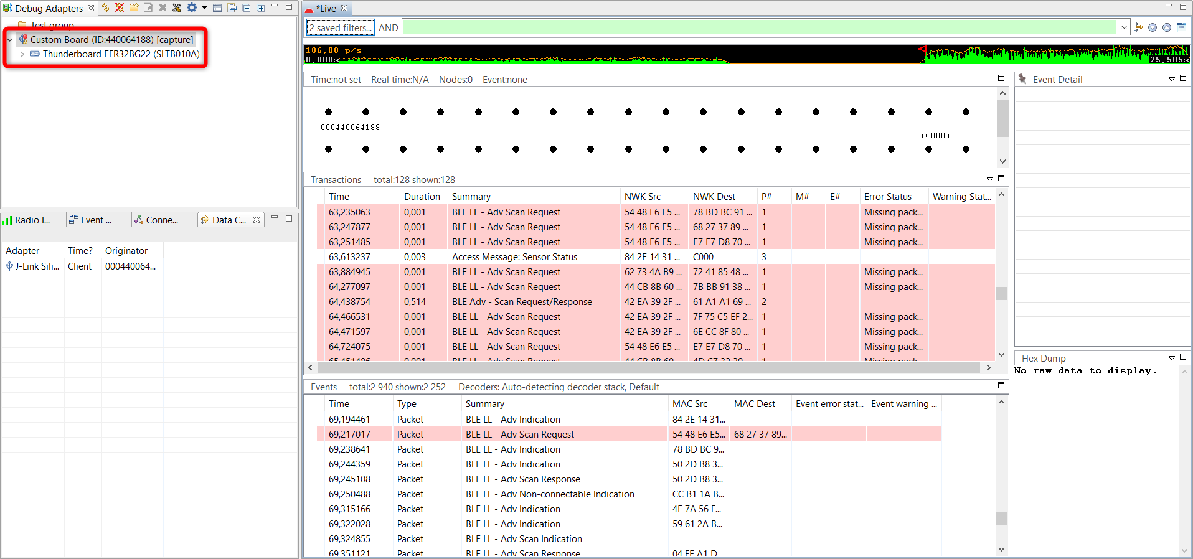
Task: Switch to the Radio I... tab
Action: 32,220
